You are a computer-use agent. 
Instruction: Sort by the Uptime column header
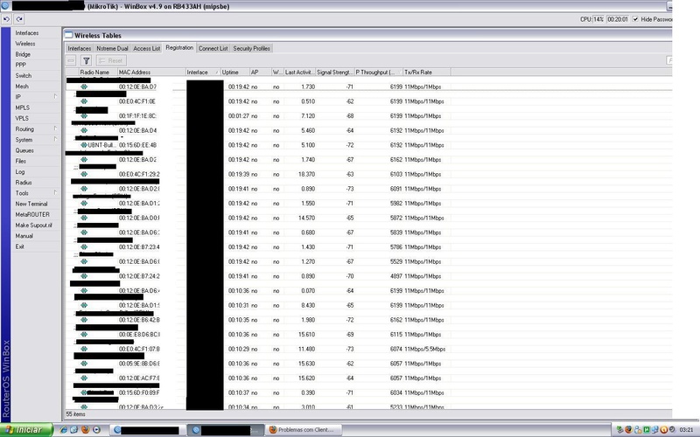point(234,72)
